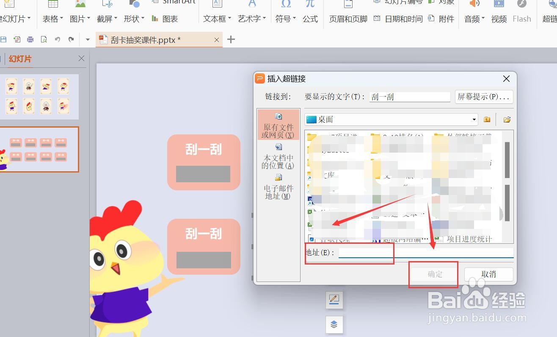Select 原有文件或网页 link type
This screenshot has width=557, height=337.
click(278, 125)
